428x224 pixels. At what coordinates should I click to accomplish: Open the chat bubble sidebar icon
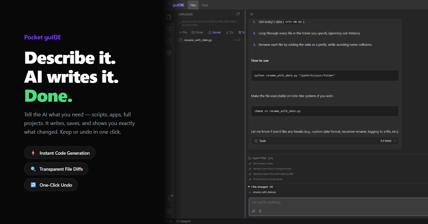click(169, 41)
